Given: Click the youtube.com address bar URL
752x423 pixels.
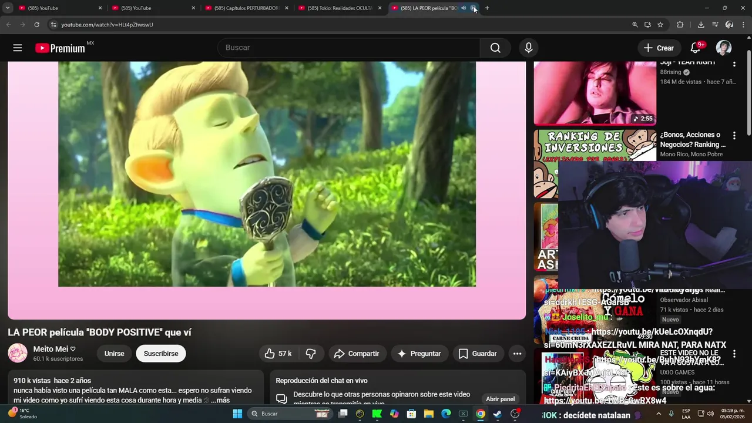Looking at the screenshot, I should tap(107, 25).
